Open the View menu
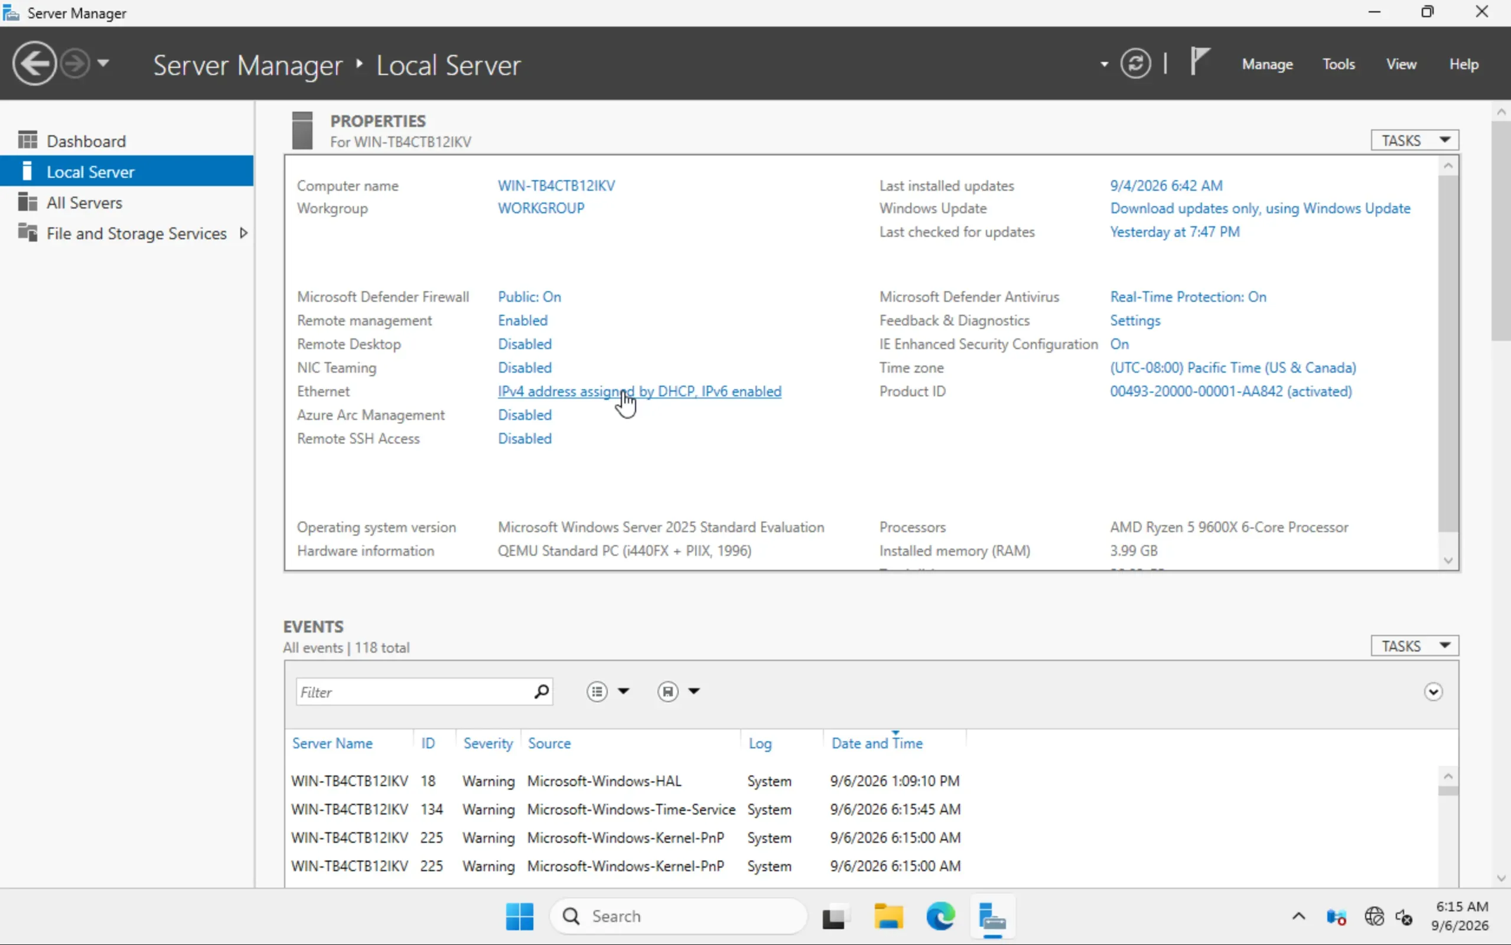This screenshot has width=1511, height=945. (1401, 64)
